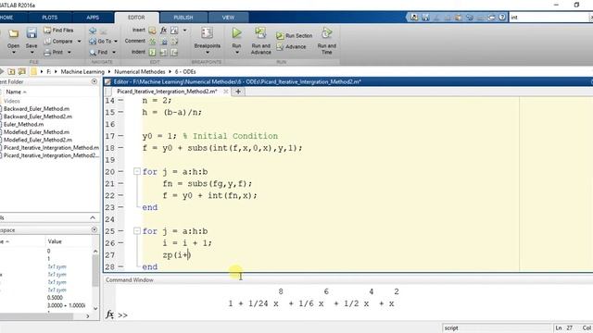
Task: Click the Print button
Action: coord(54,52)
